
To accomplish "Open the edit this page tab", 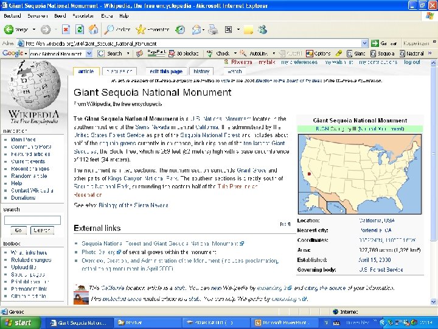I will point(166,72).
